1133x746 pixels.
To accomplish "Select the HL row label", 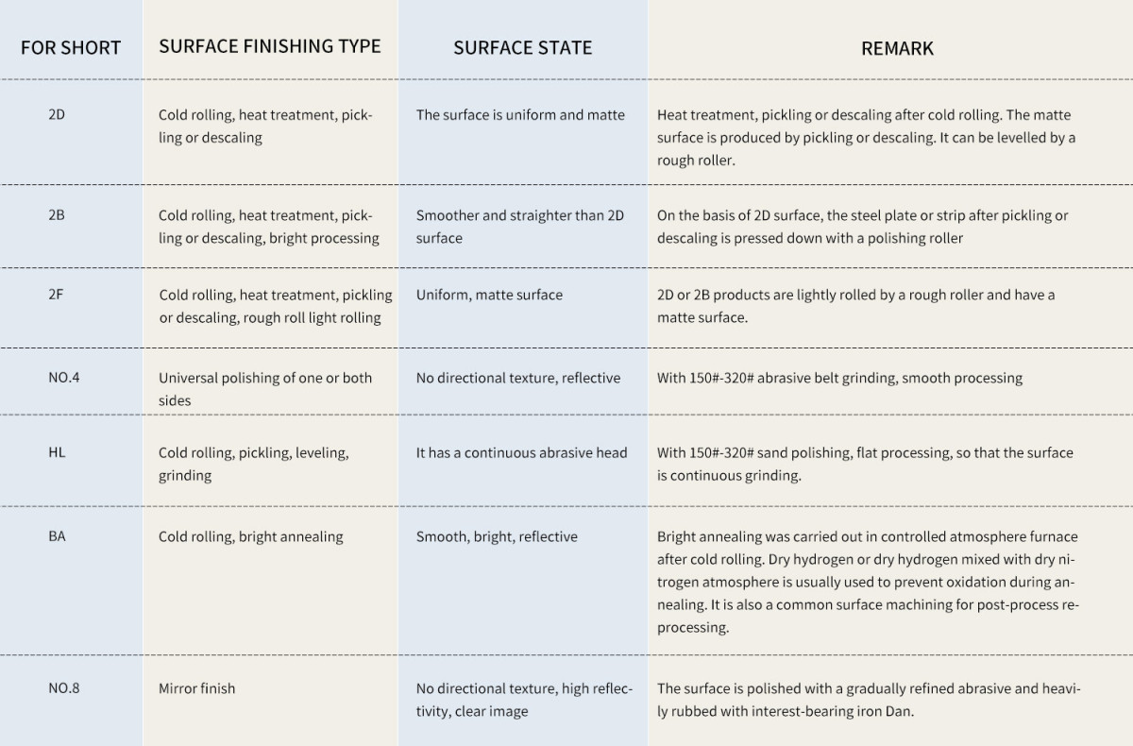I will [x=57, y=452].
